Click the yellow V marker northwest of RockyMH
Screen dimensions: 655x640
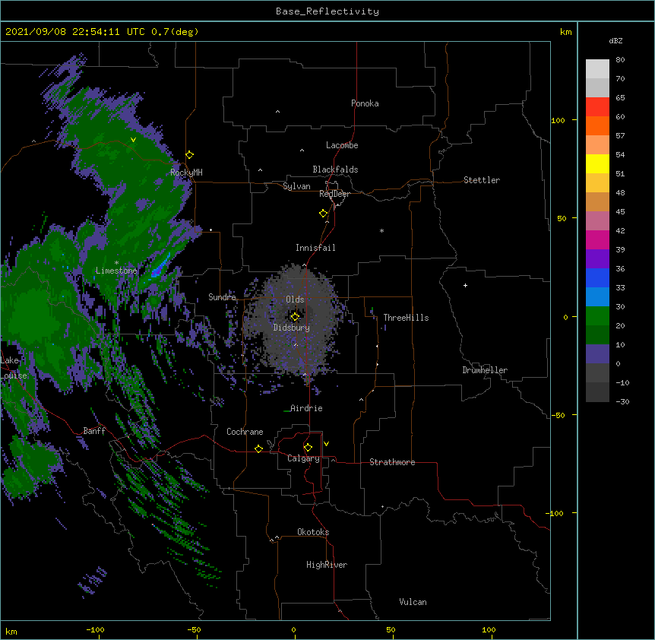coord(133,140)
